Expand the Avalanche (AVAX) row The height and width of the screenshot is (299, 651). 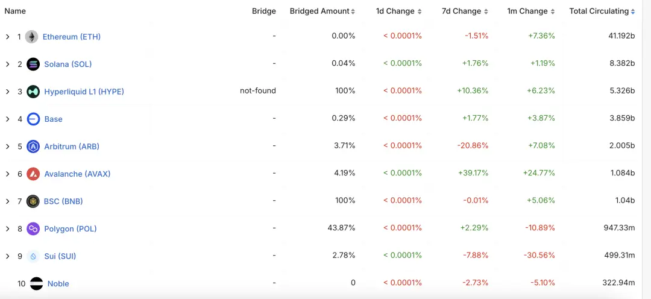pos(8,174)
